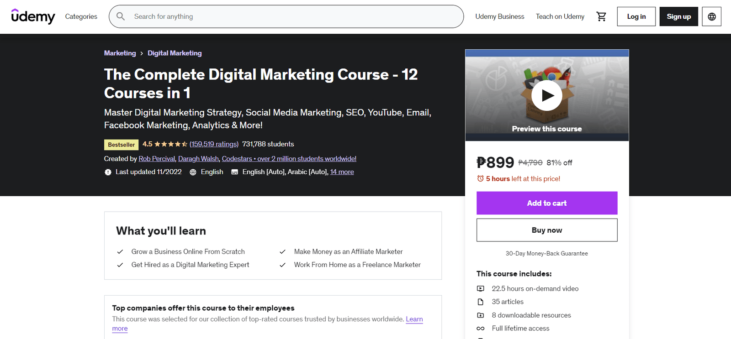Open the shopping cart
The height and width of the screenshot is (339, 731).
601,16
